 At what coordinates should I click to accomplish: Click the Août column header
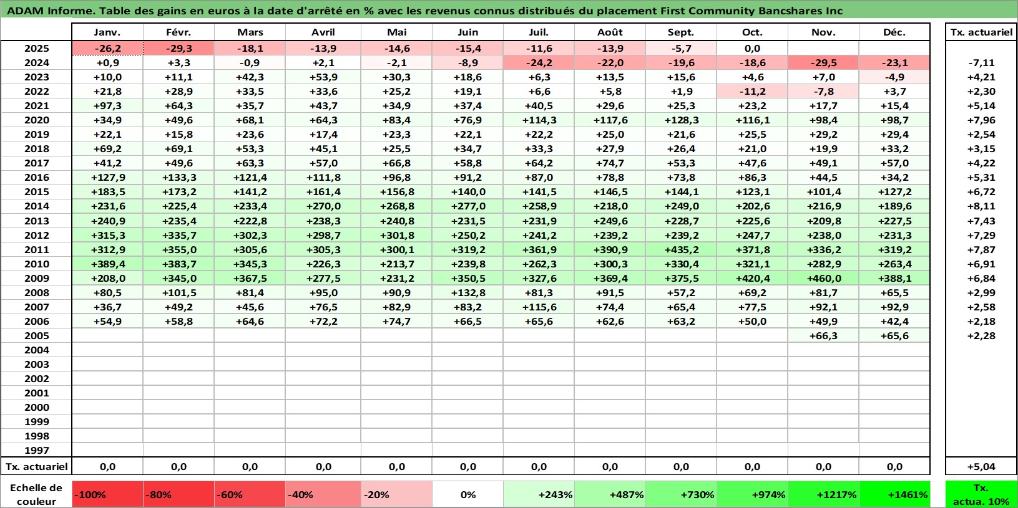coord(610,32)
